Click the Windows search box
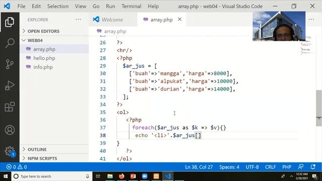 (51, 176)
